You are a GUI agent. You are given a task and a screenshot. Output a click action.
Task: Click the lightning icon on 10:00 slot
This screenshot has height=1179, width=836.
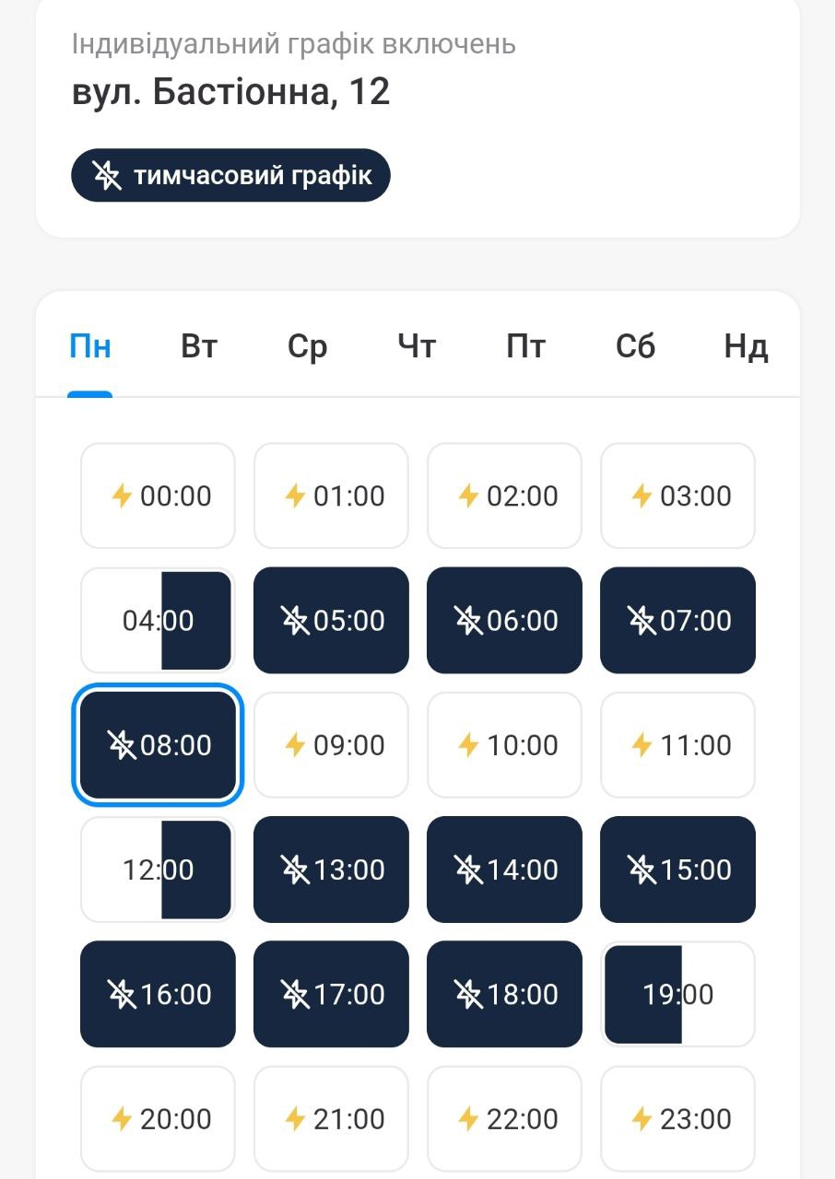pyautogui.click(x=468, y=744)
